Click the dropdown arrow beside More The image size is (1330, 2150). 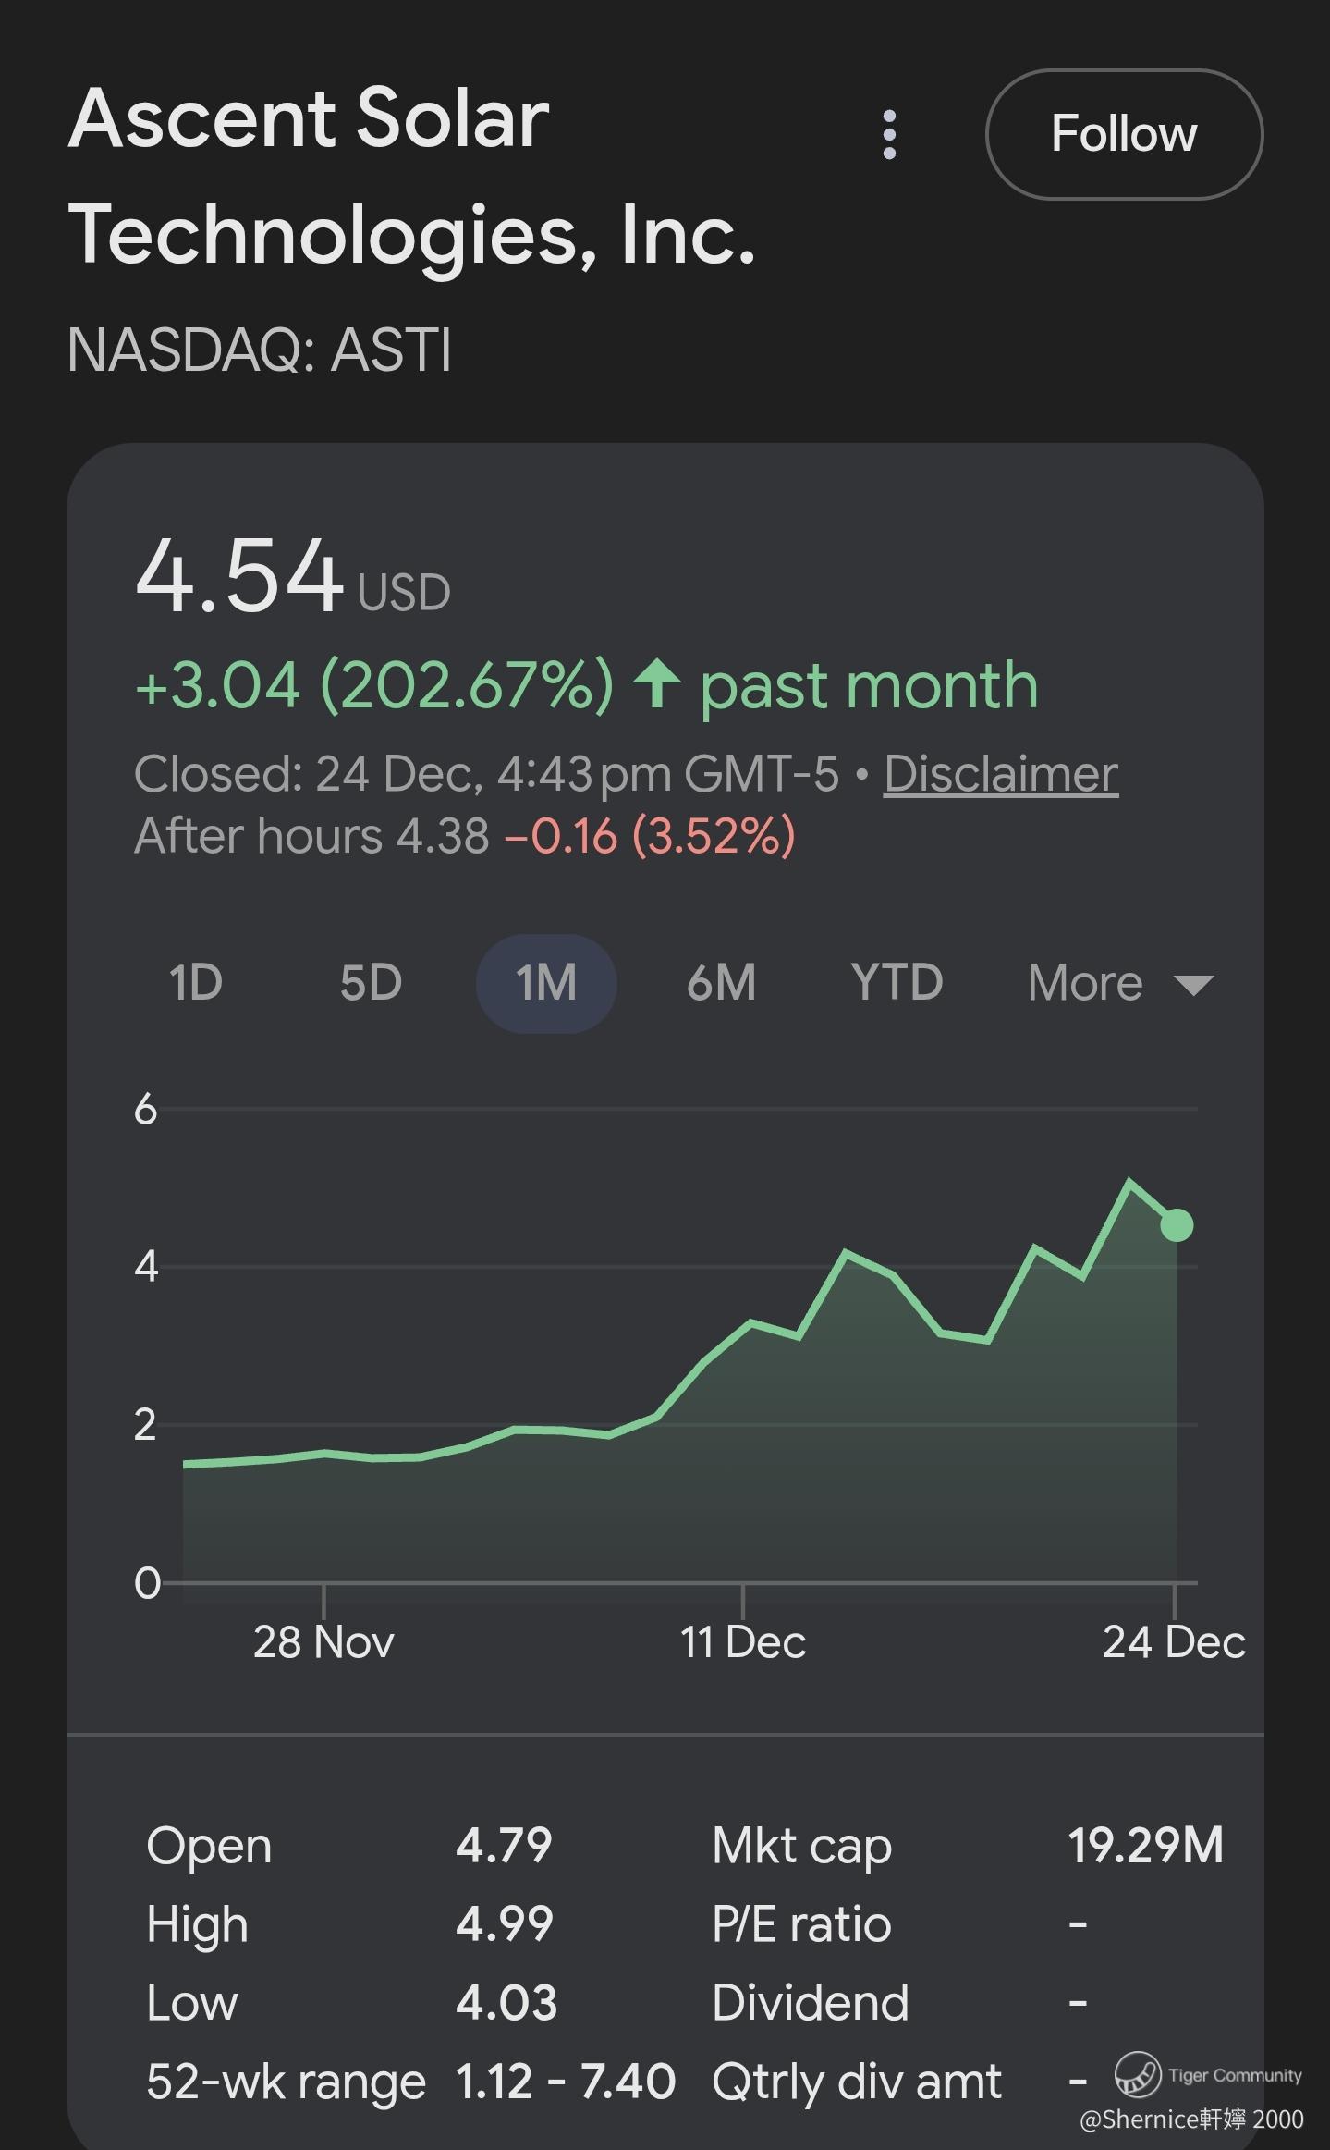pyautogui.click(x=1193, y=985)
